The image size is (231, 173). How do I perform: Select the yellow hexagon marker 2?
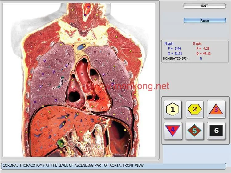click(x=195, y=109)
